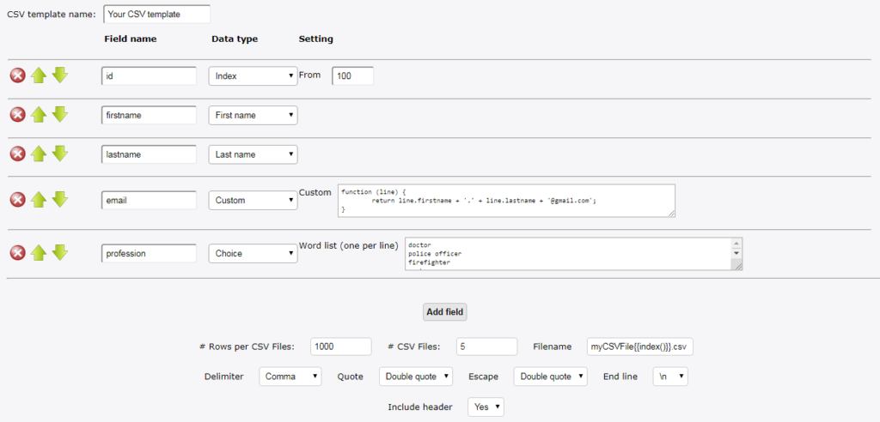
Task: Change the End line dropdown
Action: coord(670,377)
